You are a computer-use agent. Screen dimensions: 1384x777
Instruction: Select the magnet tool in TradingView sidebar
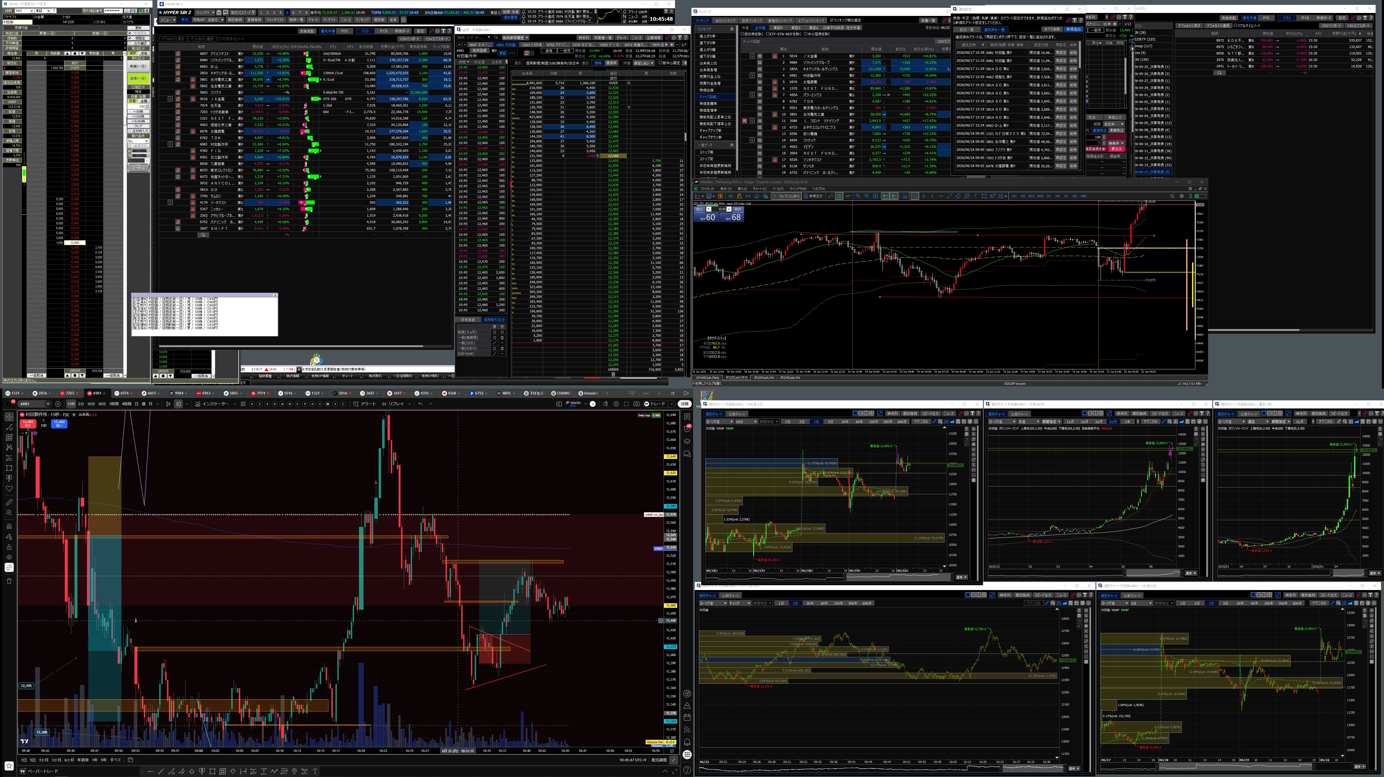tap(9, 526)
